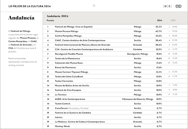Select 'Festival de la Guitarra de Córdoba' entry
Viewport: 188px width, 129px height.
[73, 113]
